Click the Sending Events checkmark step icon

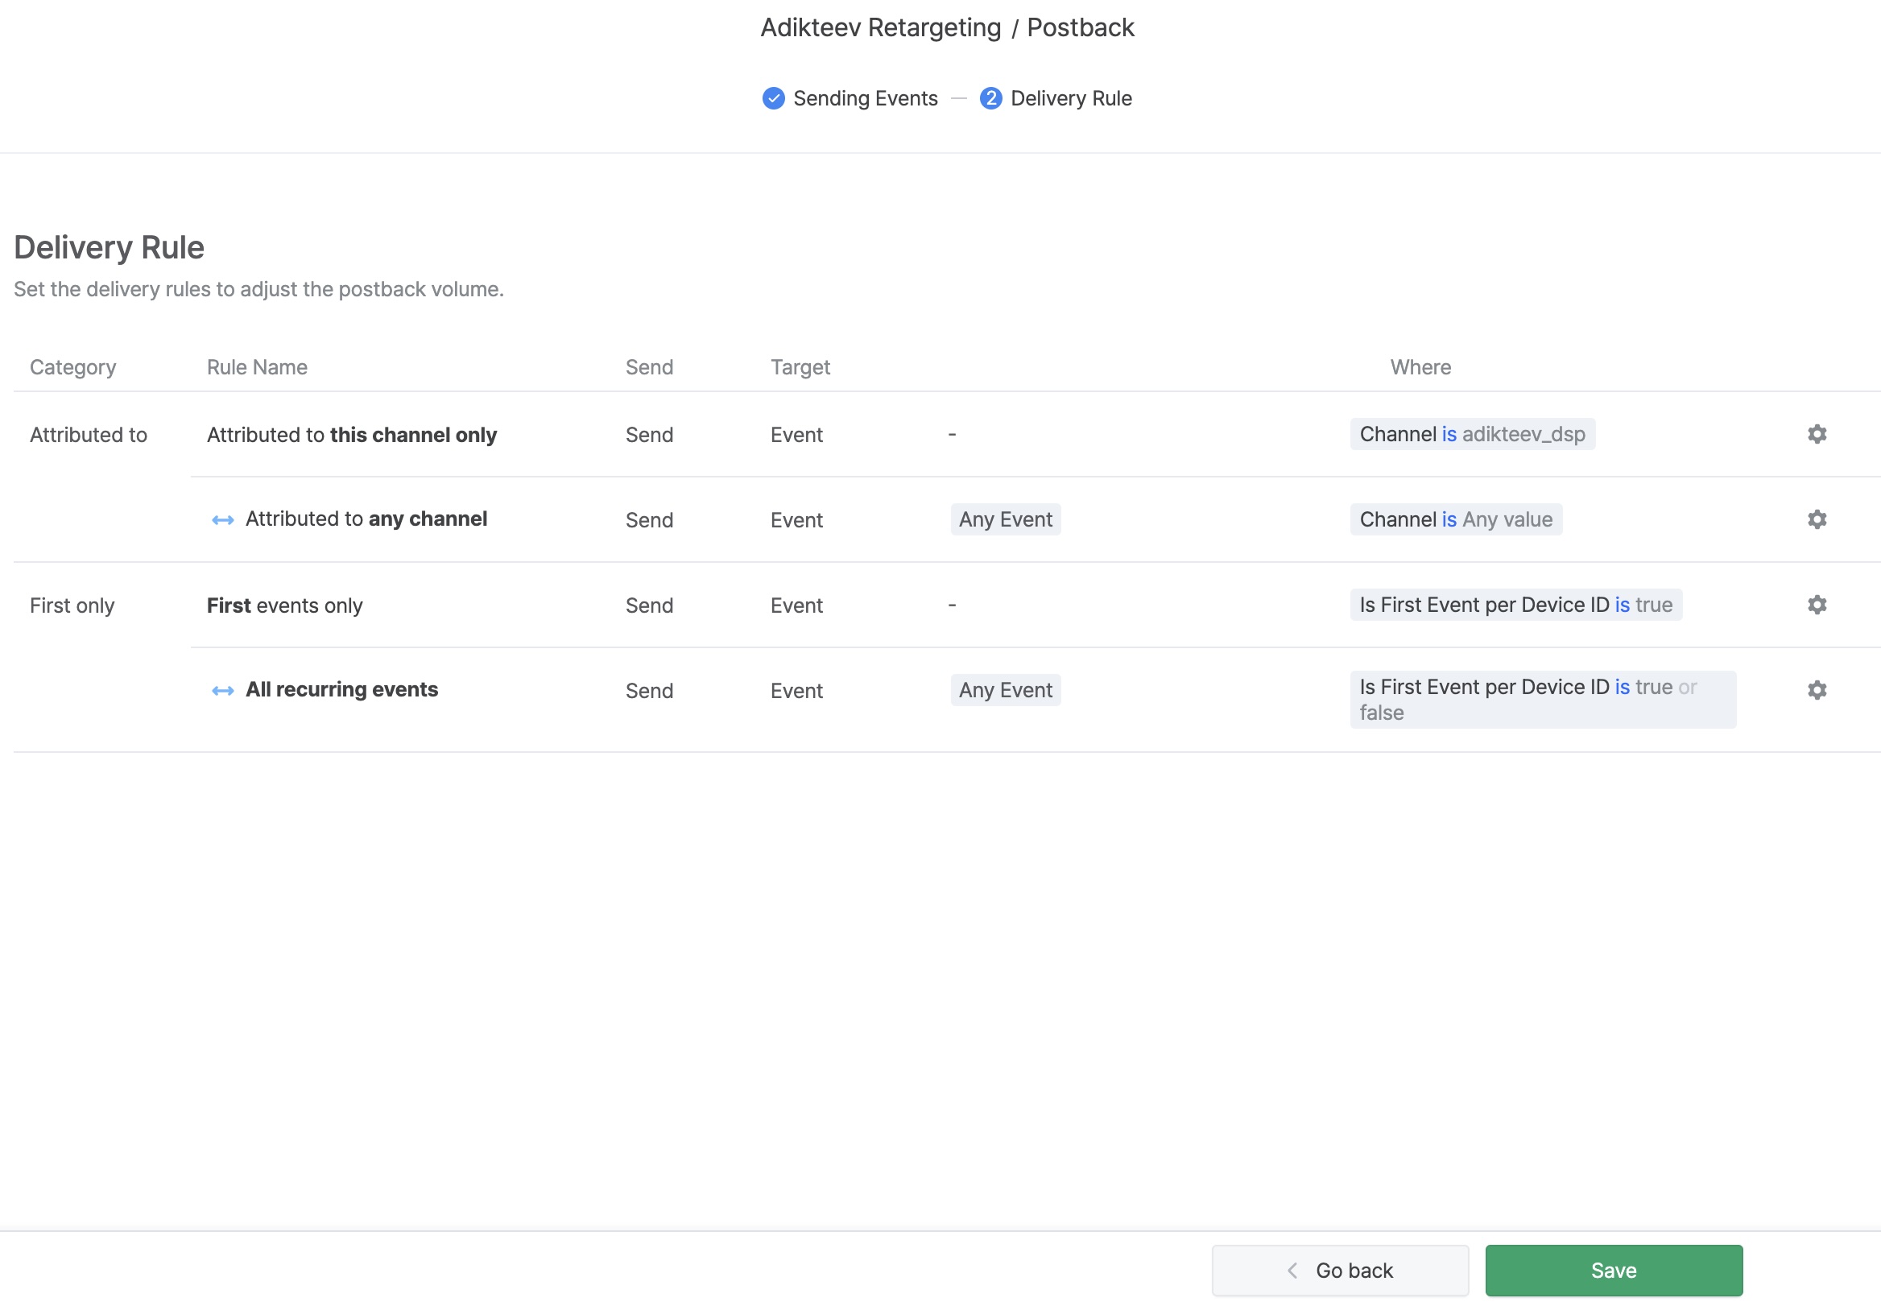(773, 98)
